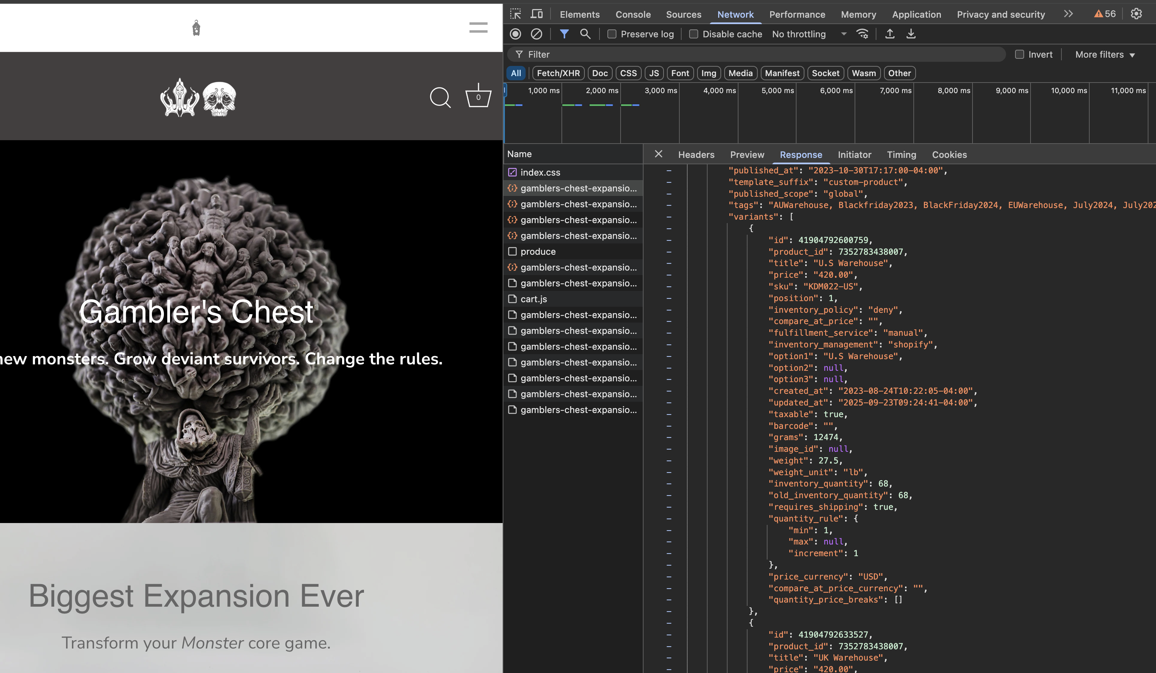The image size is (1156, 673).
Task: Open the shopping cart basket icon
Action: tap(478, 97)
